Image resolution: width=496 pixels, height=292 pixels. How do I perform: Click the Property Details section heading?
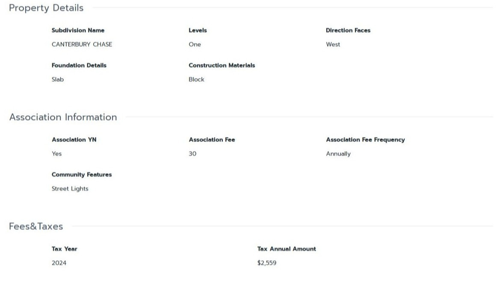46,8
